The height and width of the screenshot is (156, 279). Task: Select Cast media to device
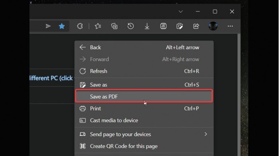tap(144, 120)
